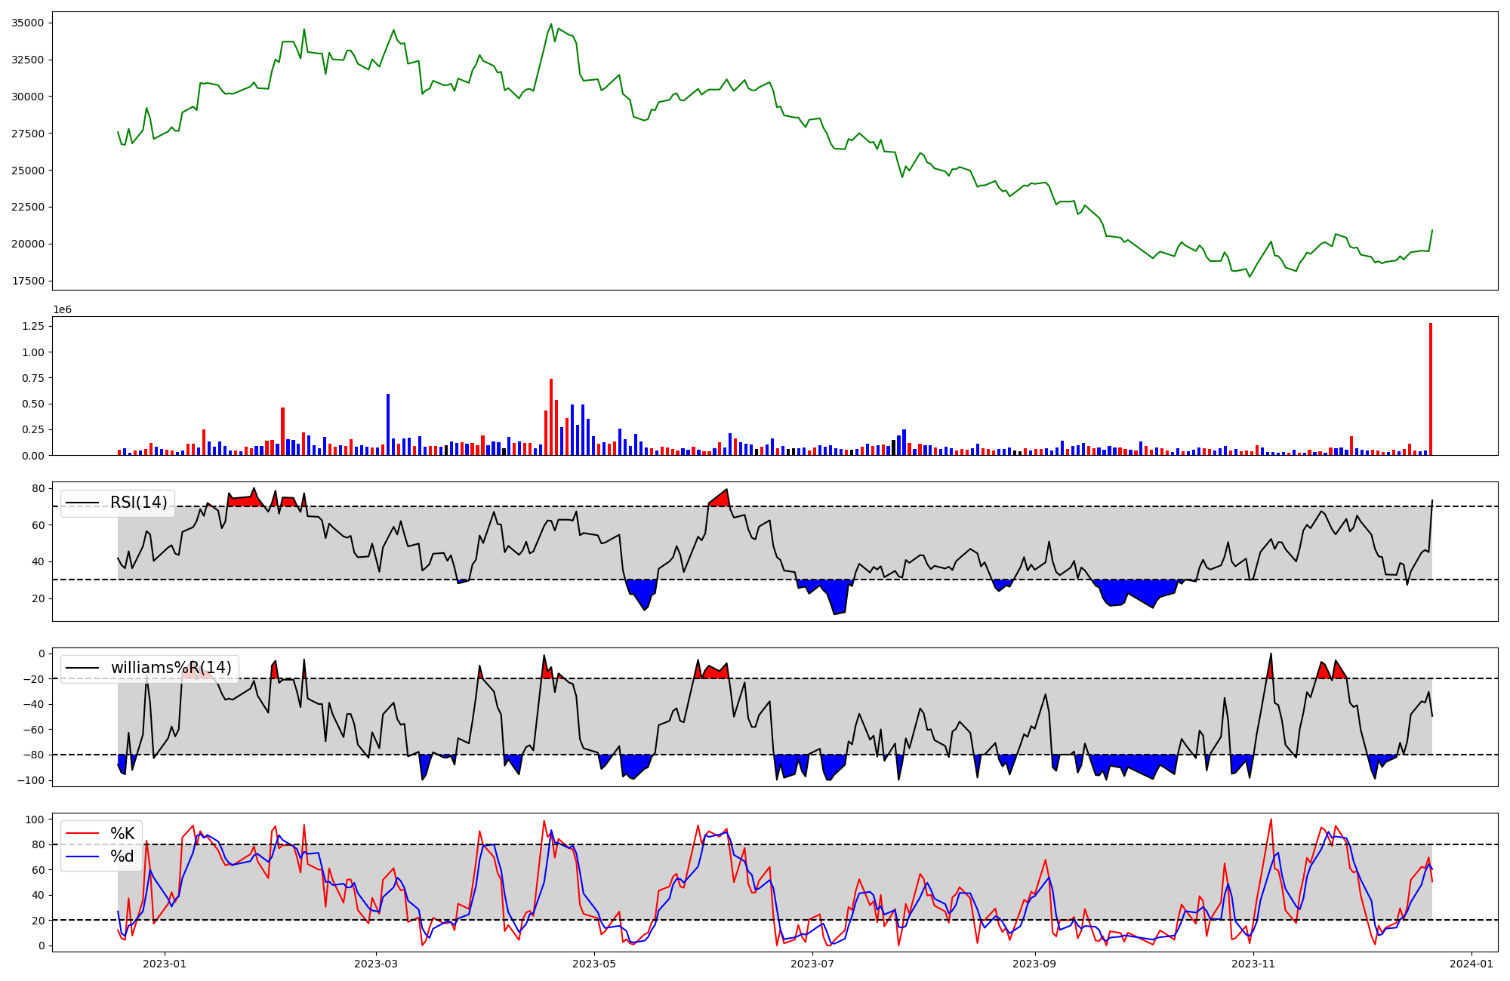The height and width of the screenshot is (981, 1510).
Task: Click the 1e6 volume scale annotation
Action: (62, 309)
